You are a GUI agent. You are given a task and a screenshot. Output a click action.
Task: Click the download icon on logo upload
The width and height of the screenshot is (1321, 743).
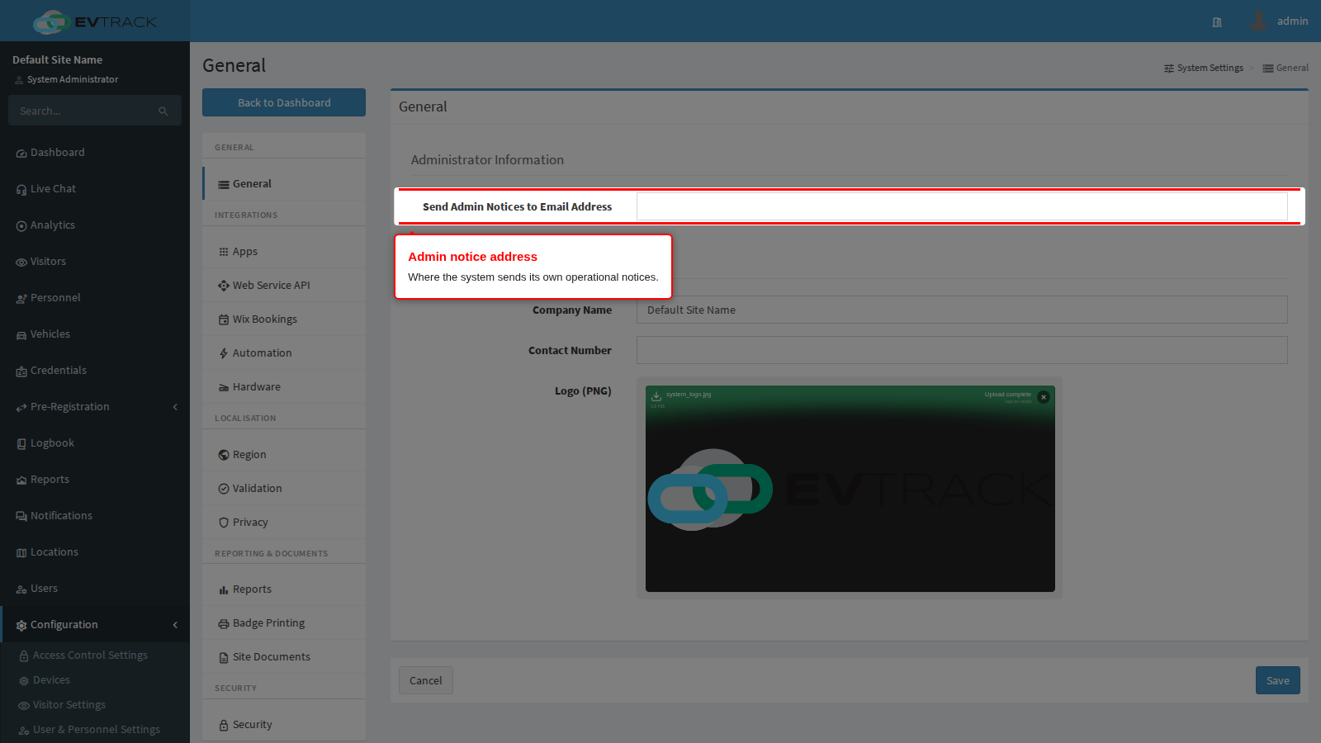point(656,396)
